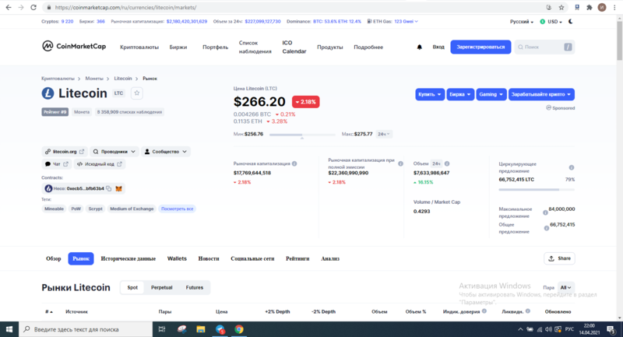This screenshot has height=337, width=623.
Task: Open the USD currency dropdown
Action: (551, 22)
